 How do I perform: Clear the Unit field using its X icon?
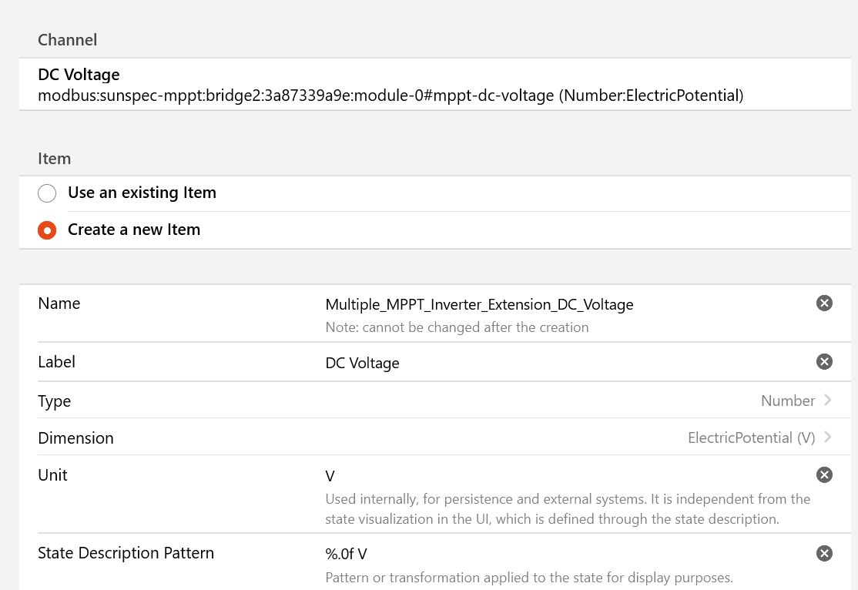(823, 474)
